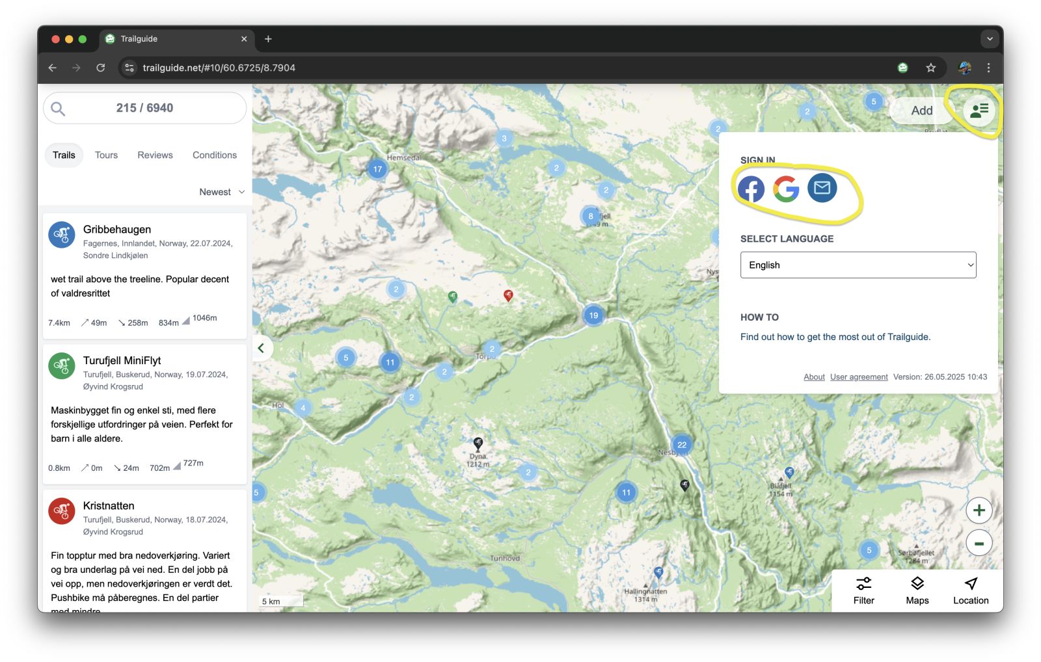Open the Turufjell MiniFlyt trail title
The image size is (1041, 662).
pyautogui.click(x=122, y=361)
